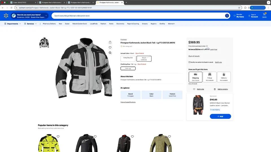The height and width of the screenshot is (152, 271).
Task: Click the Walmart spark logo
Action: coord(6,16)
